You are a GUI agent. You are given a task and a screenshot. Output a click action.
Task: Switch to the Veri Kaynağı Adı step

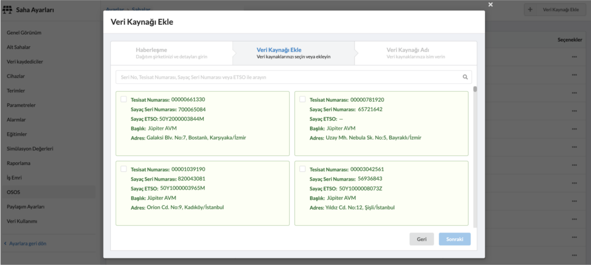click(x=416, y=53)
